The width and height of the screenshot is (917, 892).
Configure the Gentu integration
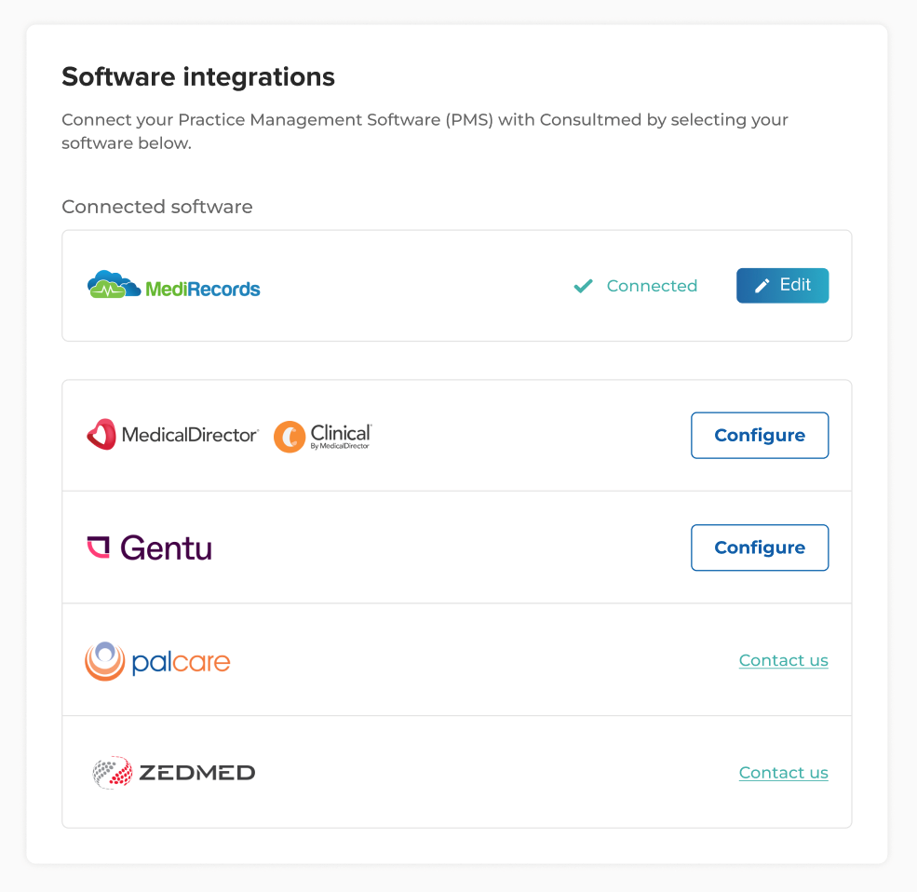click(760, 547)
